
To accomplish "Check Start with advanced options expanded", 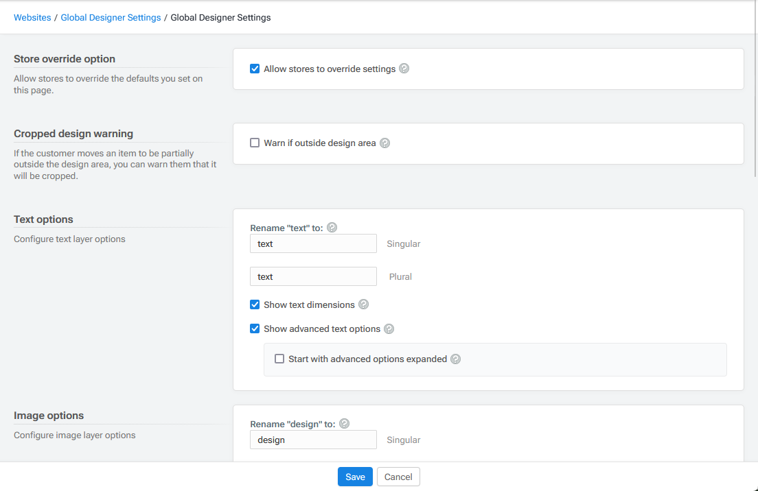I will point(279,359).
